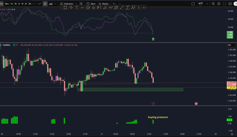Select the 5m timeframe

point(2,4)
